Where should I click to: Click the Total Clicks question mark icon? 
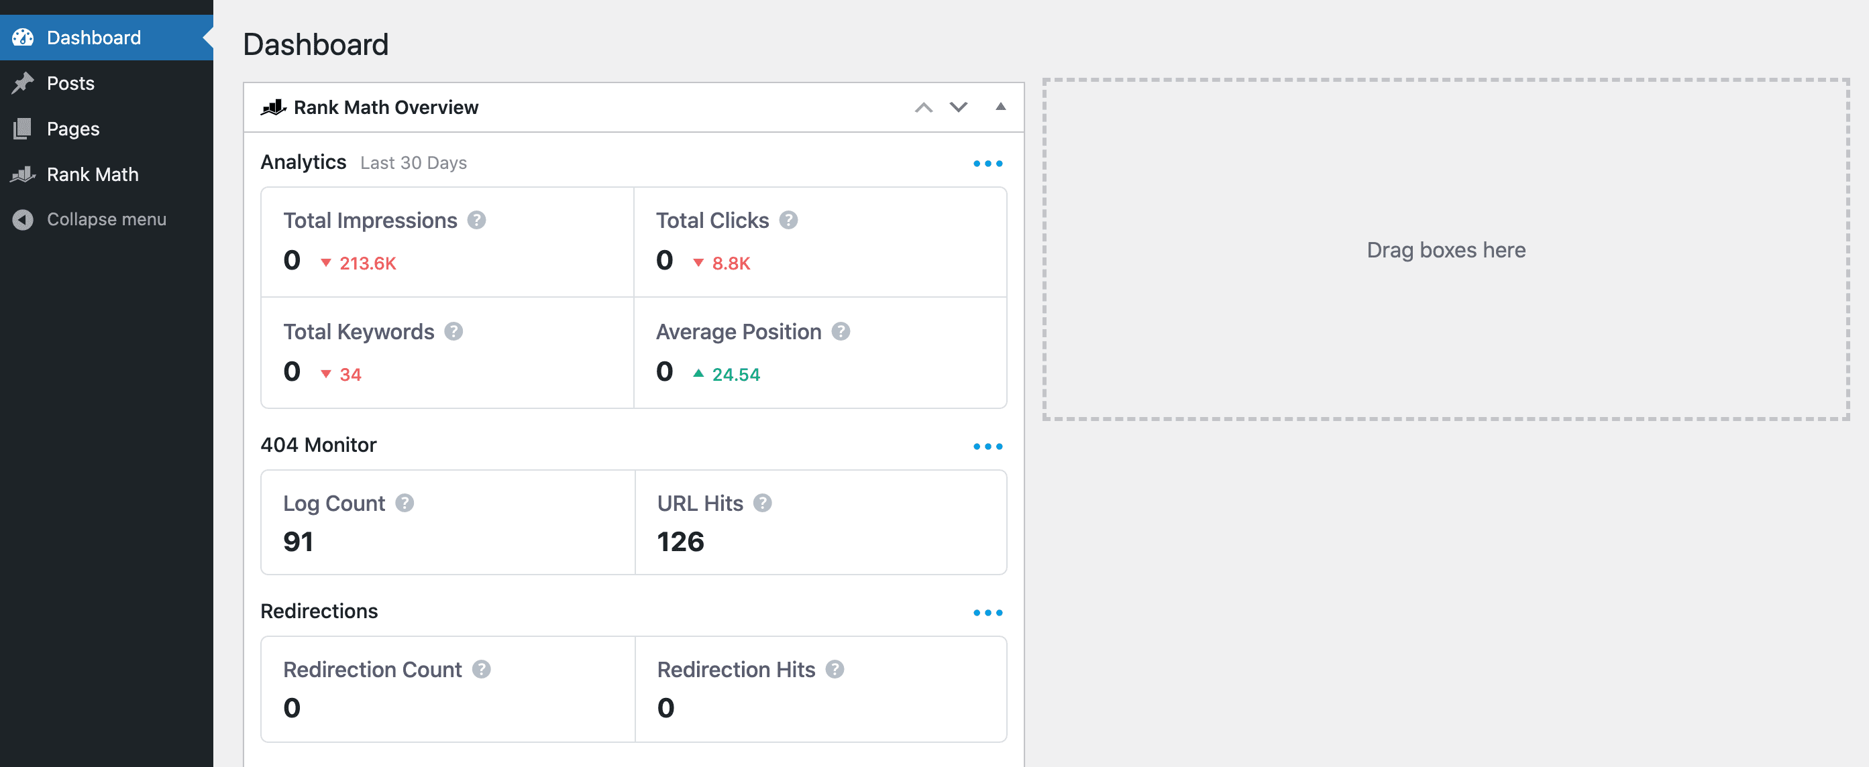pyautogui.click(x=789, y=220)
